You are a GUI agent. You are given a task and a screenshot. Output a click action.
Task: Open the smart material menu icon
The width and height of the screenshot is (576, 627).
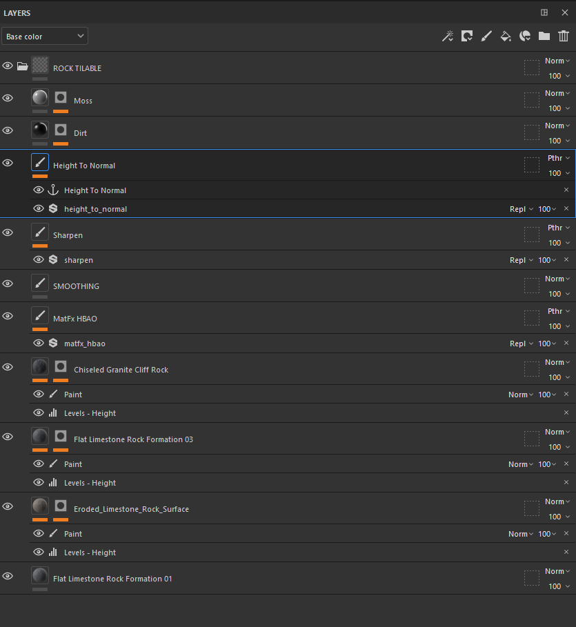coord(525,37)
